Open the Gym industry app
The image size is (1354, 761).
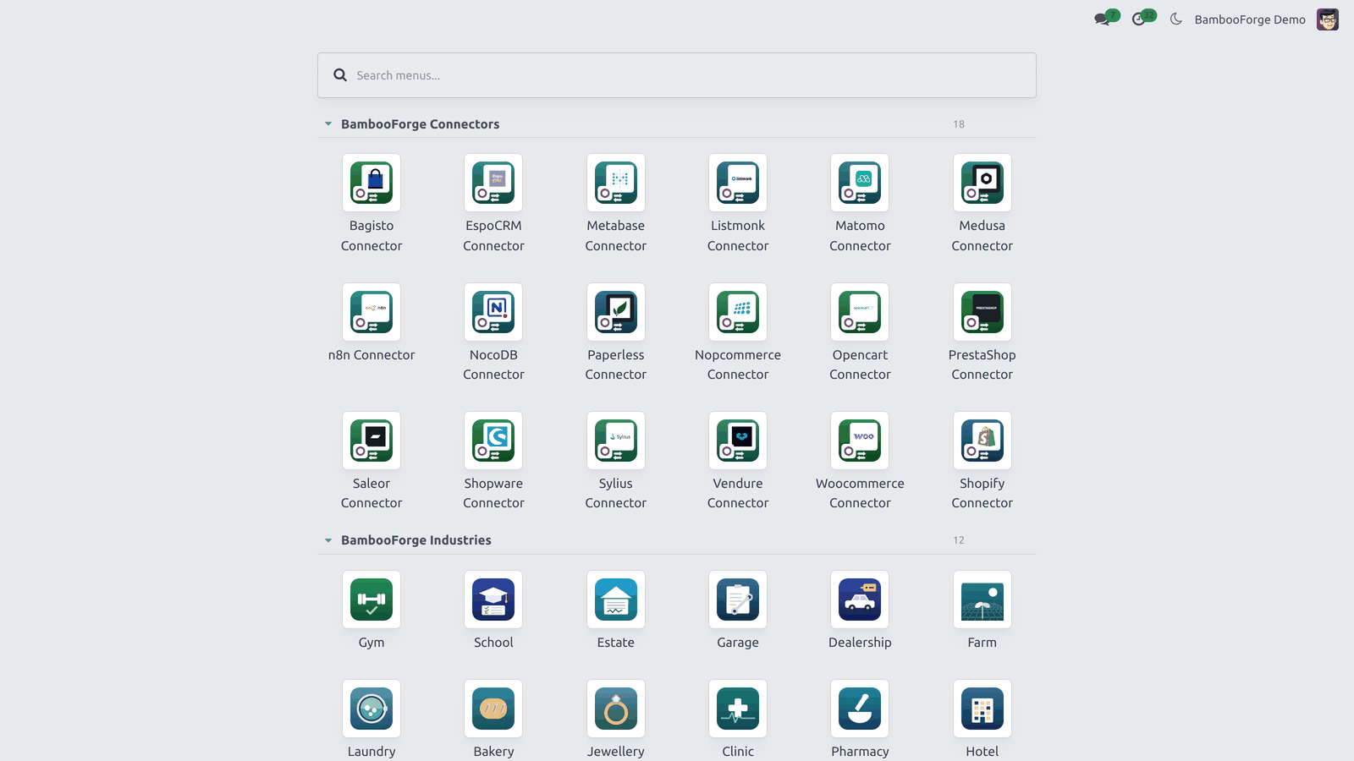pyautogui.click(x=372, y=599)
